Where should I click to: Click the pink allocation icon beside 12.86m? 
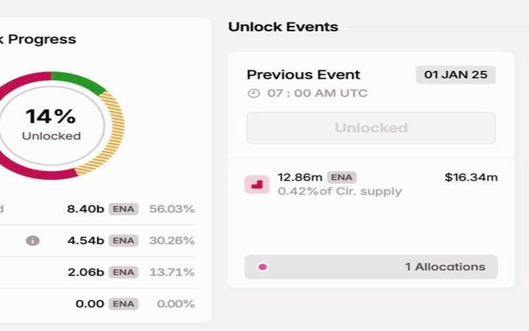(256, 185)
